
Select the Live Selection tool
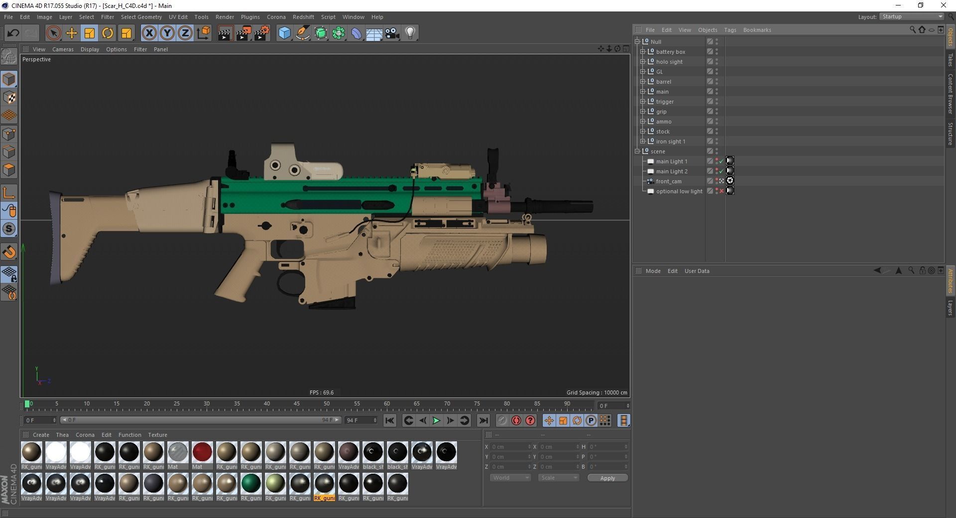53,33
